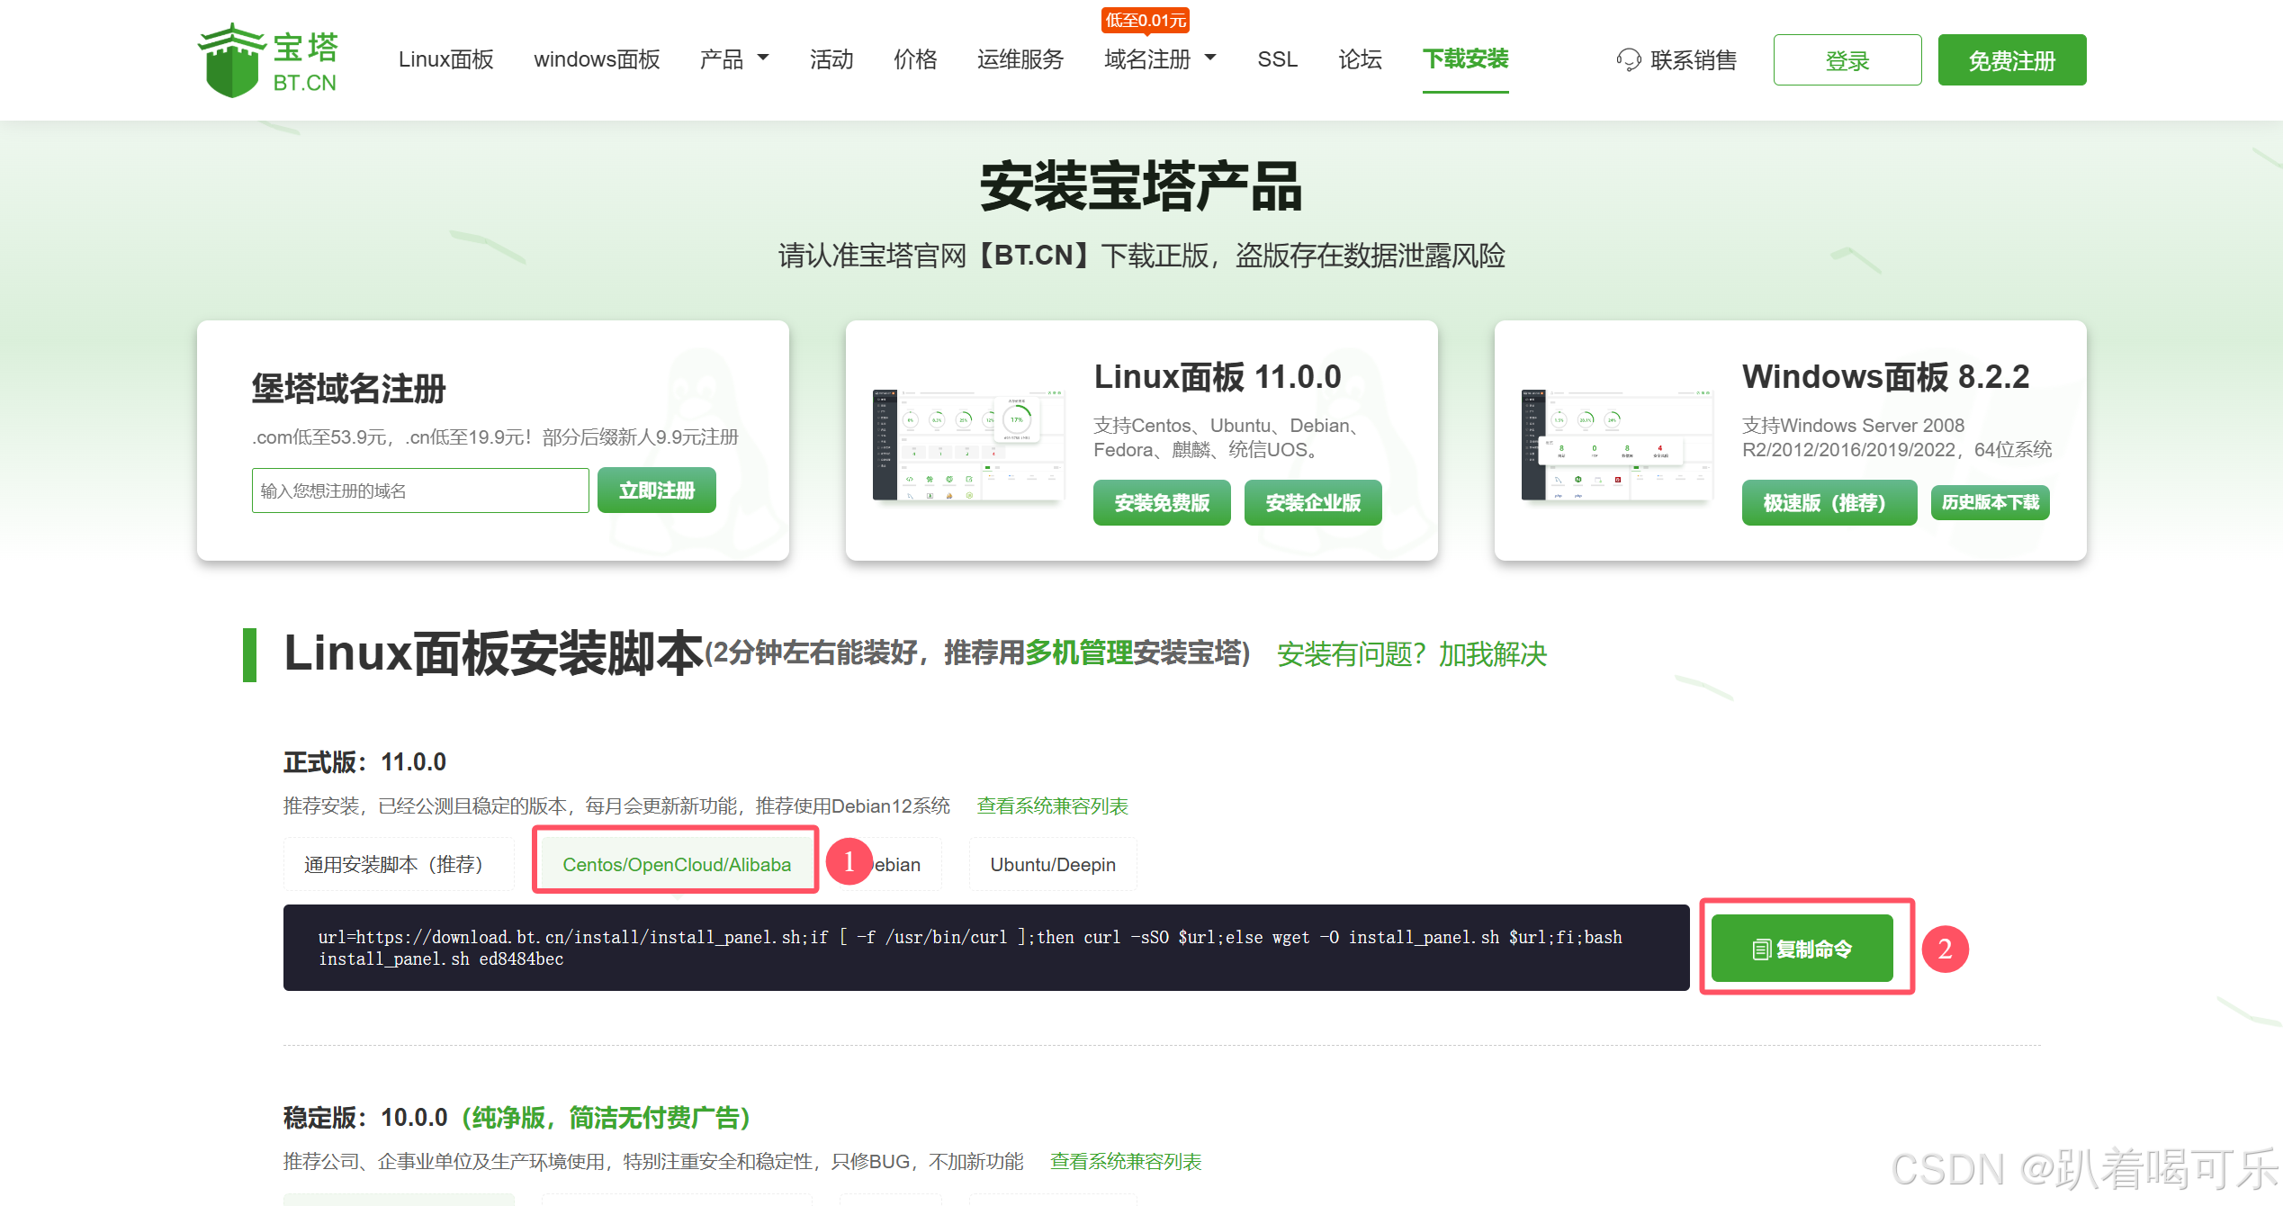Open the Linux面板 dashboard thumbnail
This screenshot has height=1206, width=2283.
tap(969, 445)
